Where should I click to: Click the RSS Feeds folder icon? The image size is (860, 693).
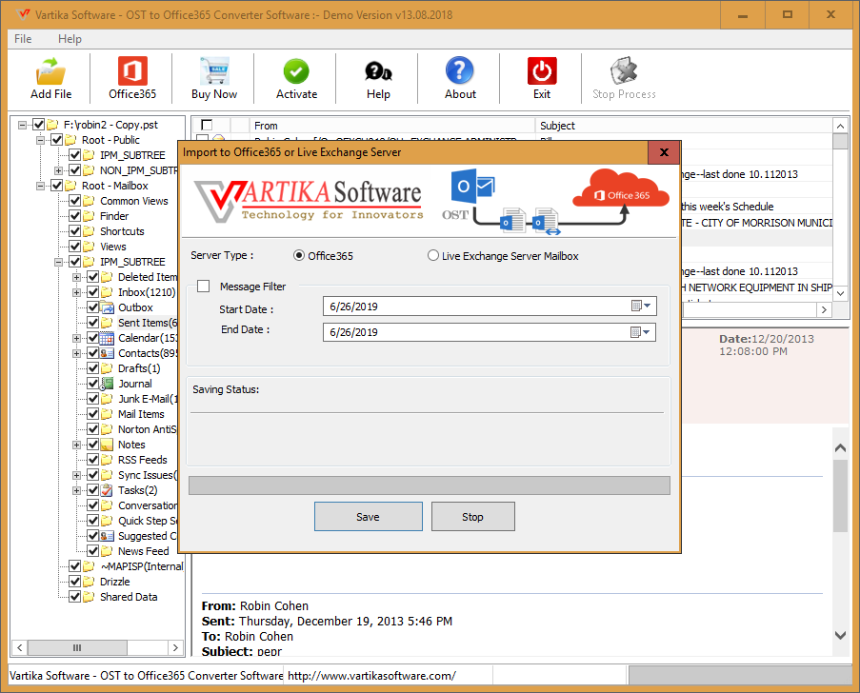click(x=107, y=460)
